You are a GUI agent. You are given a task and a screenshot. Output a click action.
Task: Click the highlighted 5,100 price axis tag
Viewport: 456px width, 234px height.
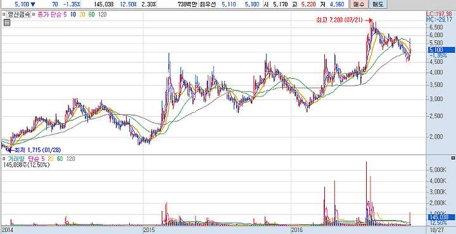pos(441,50)
